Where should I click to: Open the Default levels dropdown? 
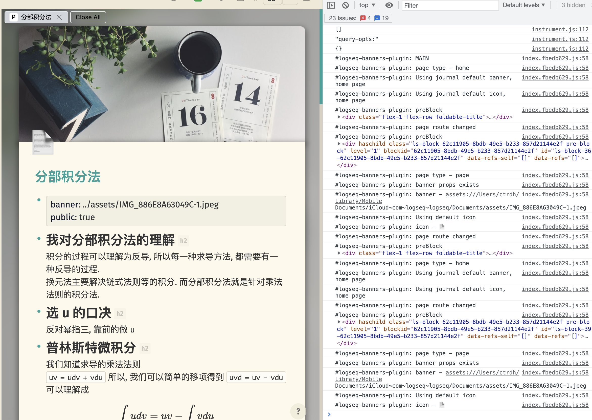pyautogui.click(x=523, y=5)
